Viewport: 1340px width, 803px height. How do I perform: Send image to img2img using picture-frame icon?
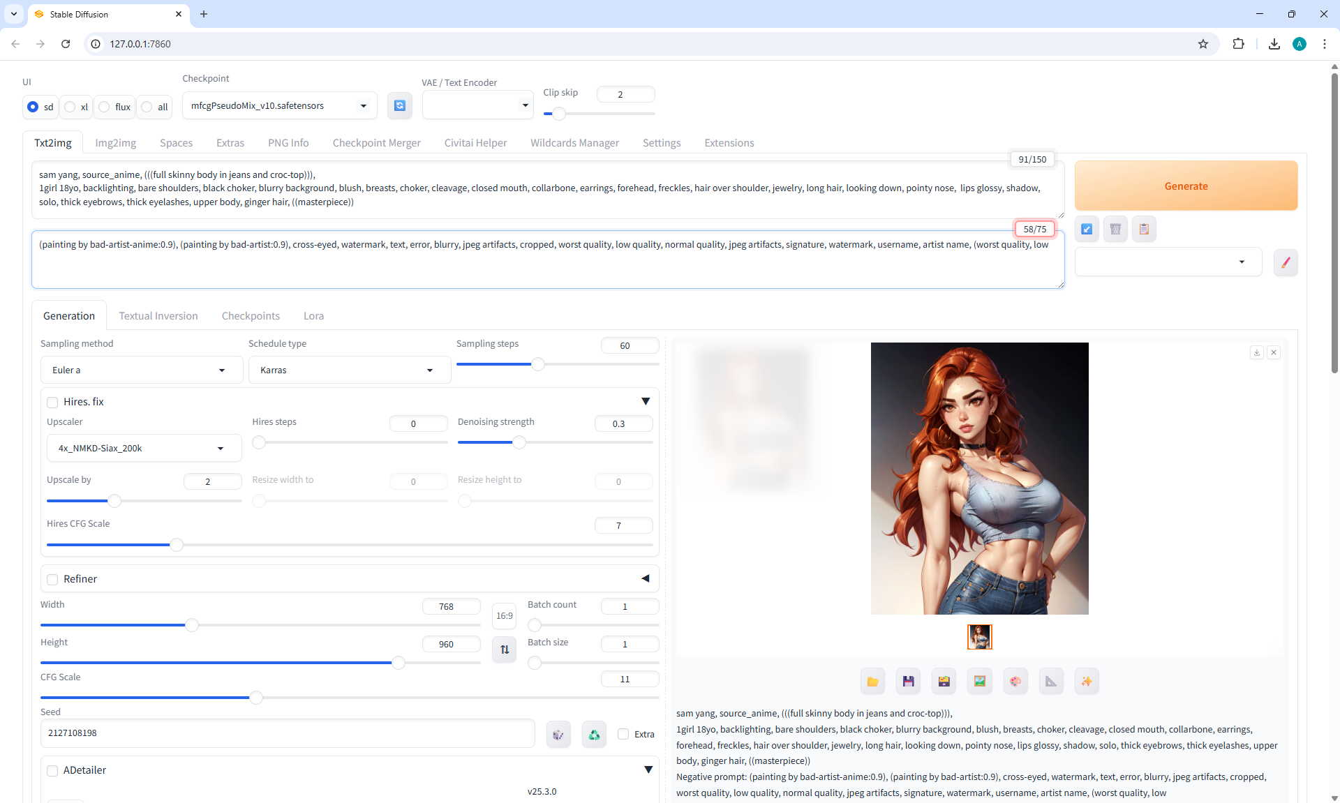[979, 682]
